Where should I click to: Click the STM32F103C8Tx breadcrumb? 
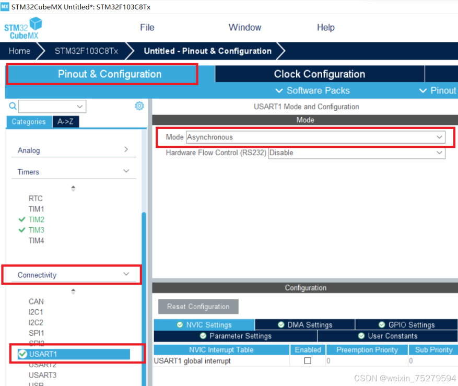pyautogui.click(x=87, y=51)
